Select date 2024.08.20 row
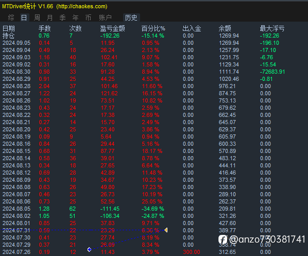This screenshot has height=256, width=308. [16, 129]
